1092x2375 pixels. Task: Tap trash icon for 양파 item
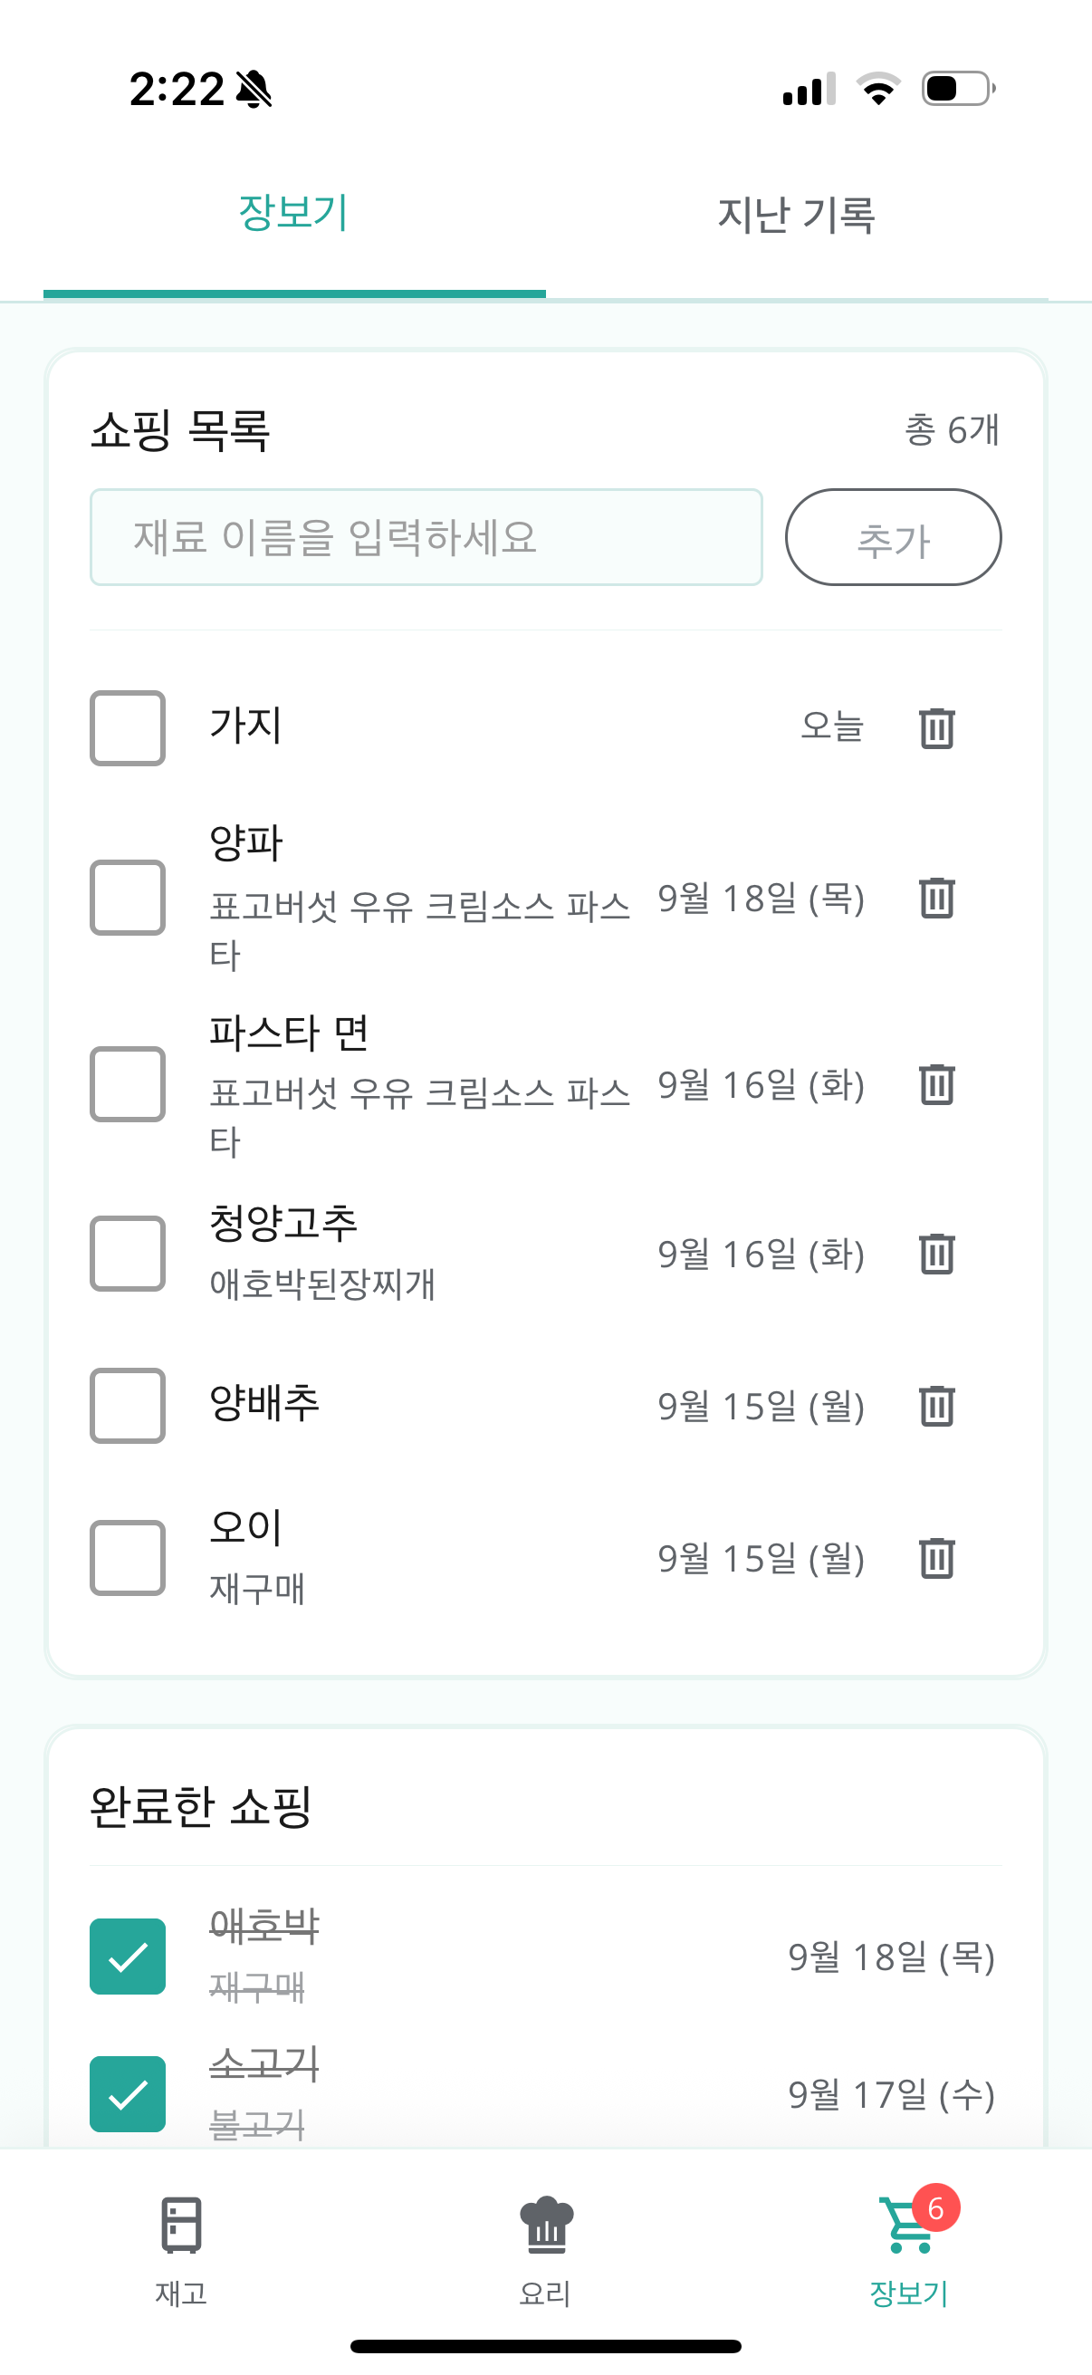936,898
